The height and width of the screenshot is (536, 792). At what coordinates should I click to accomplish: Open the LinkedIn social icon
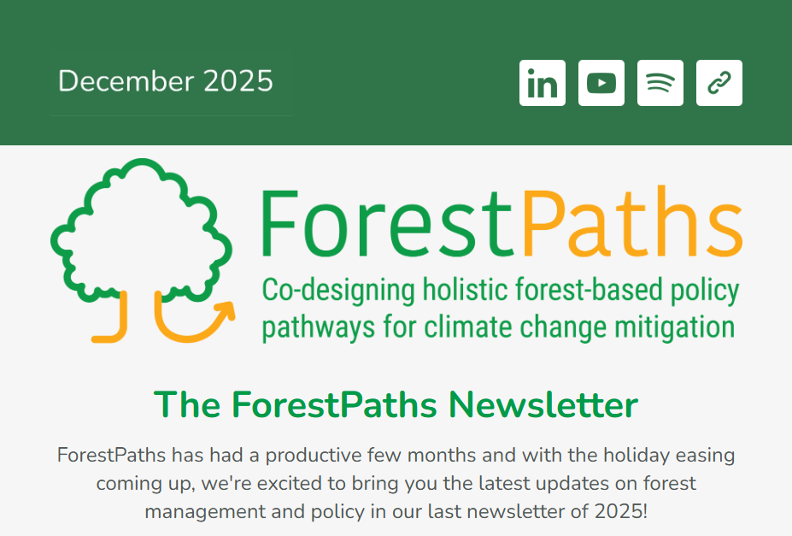(x=542, y=83)
